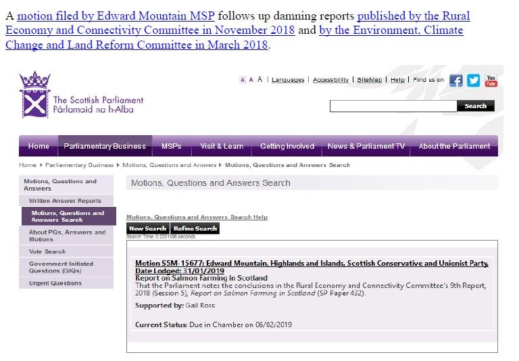519x361 pixels.
Task: Click 'Current Status: Due in Chamber' text
Action: (x=214, y=324)
